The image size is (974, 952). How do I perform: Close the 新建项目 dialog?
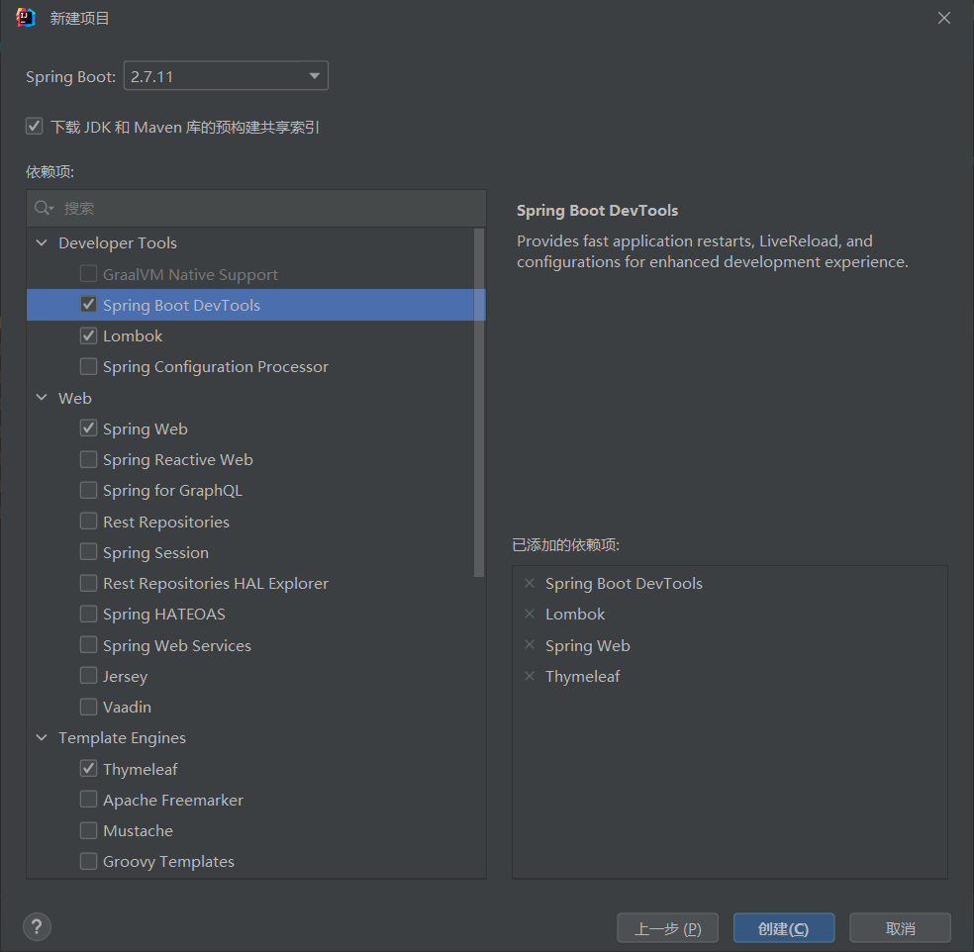coord(944,18)
